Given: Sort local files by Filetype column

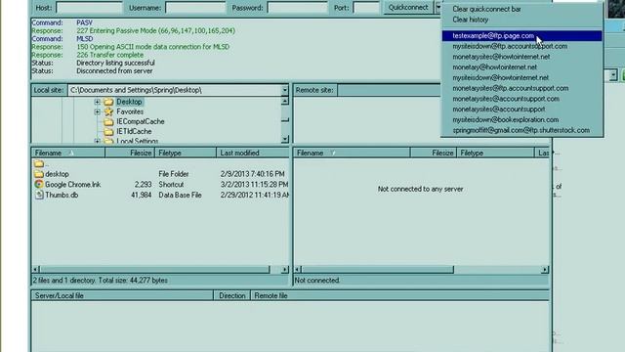Looking at the screenshot, I should tap(186, 153).
